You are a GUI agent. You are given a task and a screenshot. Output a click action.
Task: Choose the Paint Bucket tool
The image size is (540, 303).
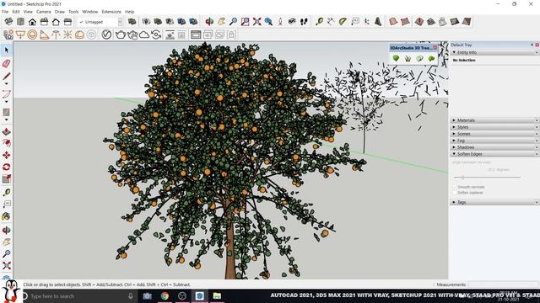coord(7,216)
